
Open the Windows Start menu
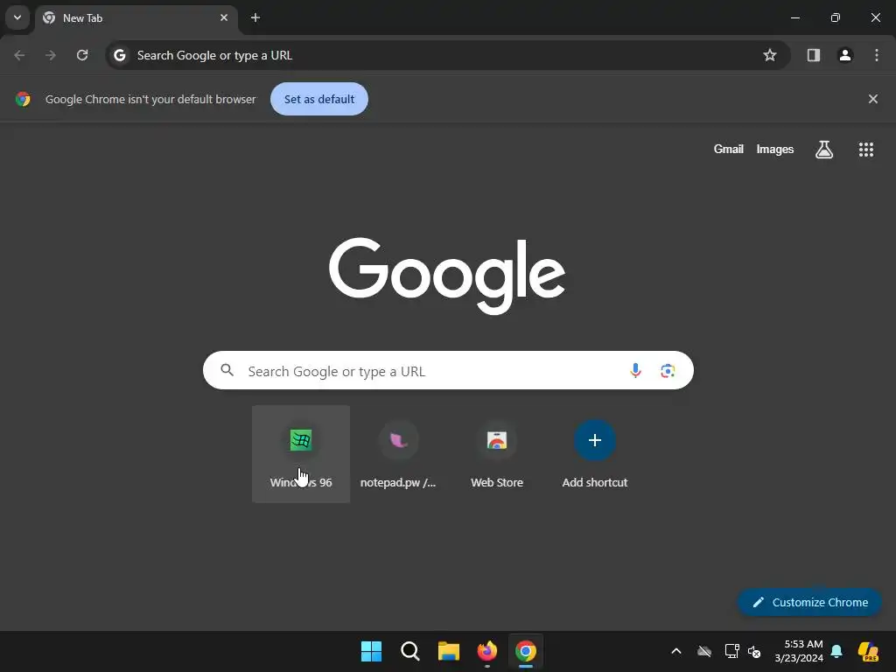tap(371, 651)
